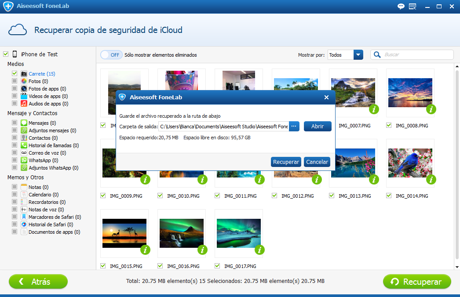The image size is (460, 297).
Task: Uncheck IMG_0016.PNG checkbox
Action: coord(160,266)
